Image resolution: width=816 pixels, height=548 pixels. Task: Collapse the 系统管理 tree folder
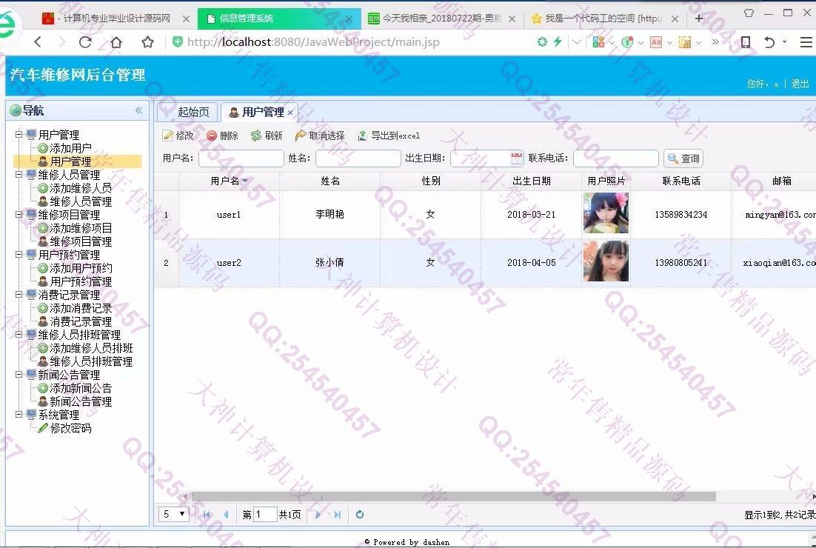(19, 415)
